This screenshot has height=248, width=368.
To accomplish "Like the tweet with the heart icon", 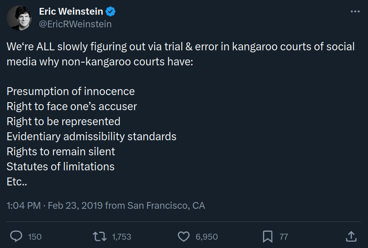I will coord(183,237).
